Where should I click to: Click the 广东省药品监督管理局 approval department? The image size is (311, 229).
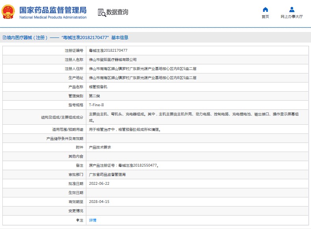[x=107, y=175]
